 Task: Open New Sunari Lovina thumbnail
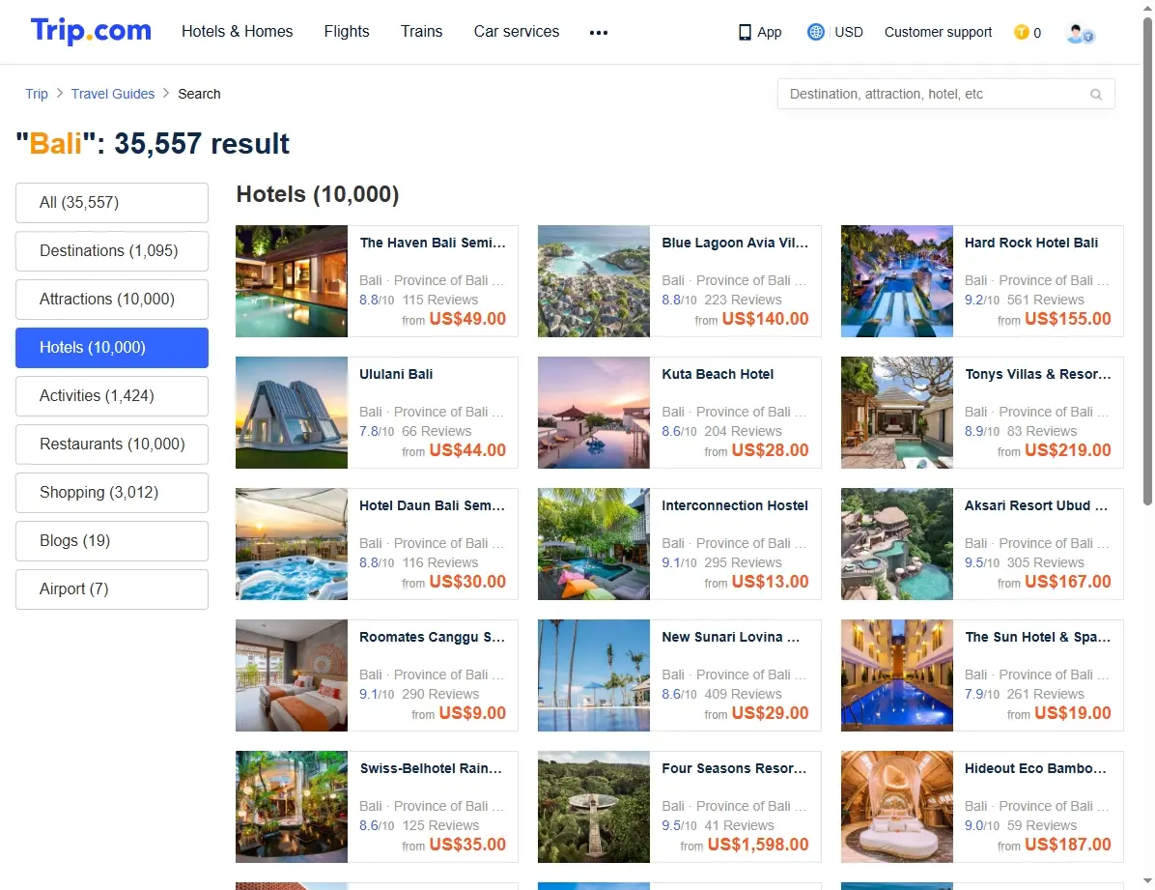click(594, 675)
